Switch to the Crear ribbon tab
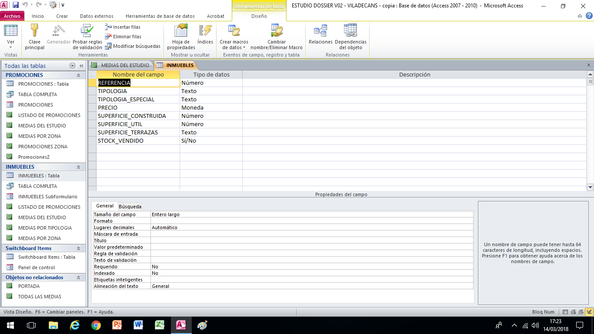The width and height of the screenshot is (594, 334). click(62, 16)
